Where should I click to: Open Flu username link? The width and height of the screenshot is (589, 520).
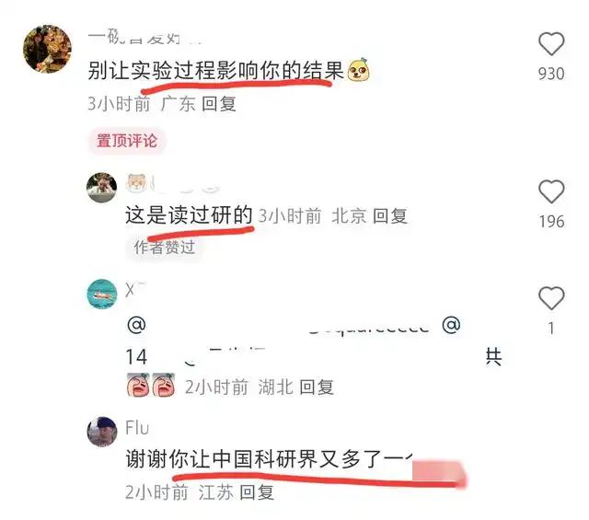(x=137, y=428)
